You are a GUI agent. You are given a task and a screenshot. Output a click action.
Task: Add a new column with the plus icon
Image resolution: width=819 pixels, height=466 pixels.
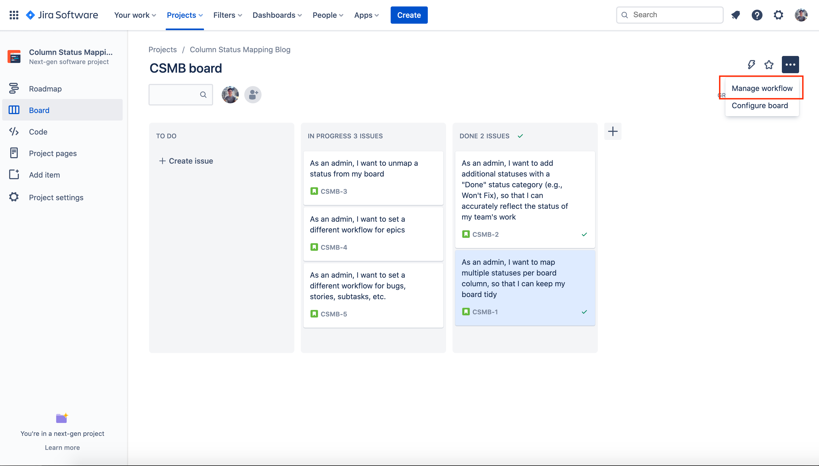pos(613,132)
